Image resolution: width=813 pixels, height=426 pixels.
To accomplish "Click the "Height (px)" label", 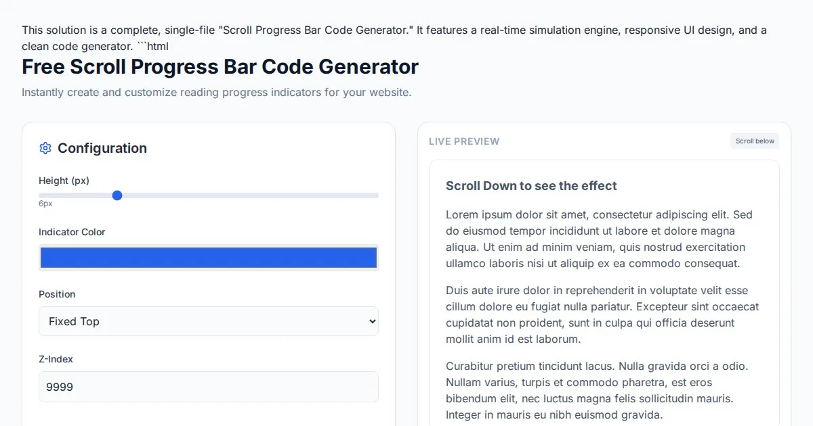I will [x=64, y=181].
